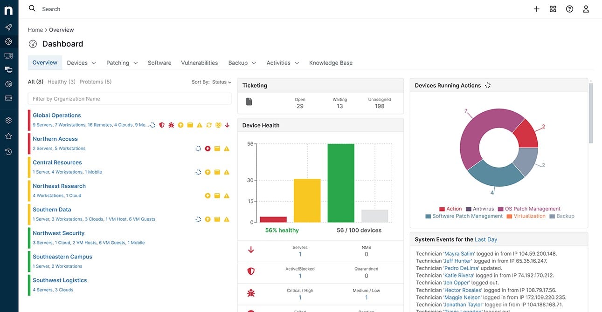Open the Global Operations organization
Screen dimensions: 602x312
coord(57,115)
